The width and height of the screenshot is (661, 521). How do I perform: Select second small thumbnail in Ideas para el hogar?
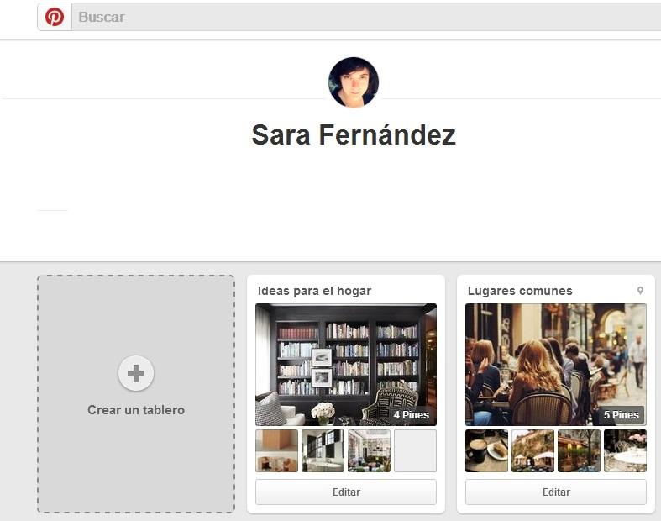(x=323, y=450)
